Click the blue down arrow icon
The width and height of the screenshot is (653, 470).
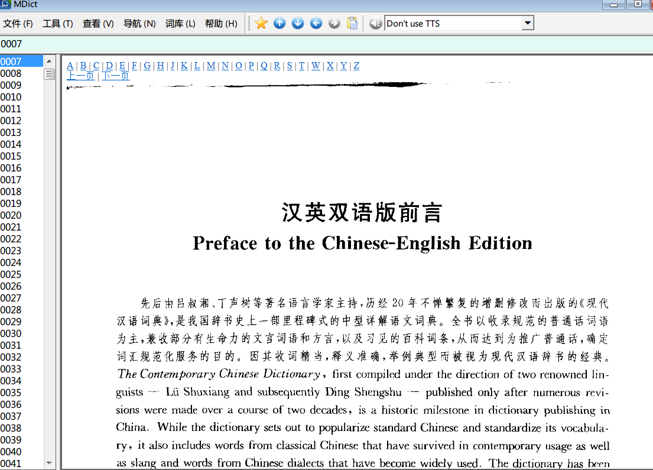click(x=298, y=23)
